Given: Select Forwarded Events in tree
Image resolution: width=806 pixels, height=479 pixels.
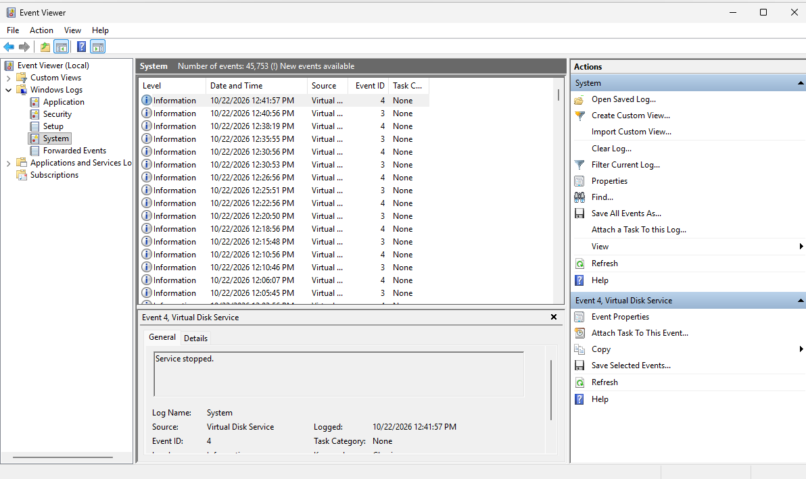Looking at the screenshot, I should [x=74, y=151].
